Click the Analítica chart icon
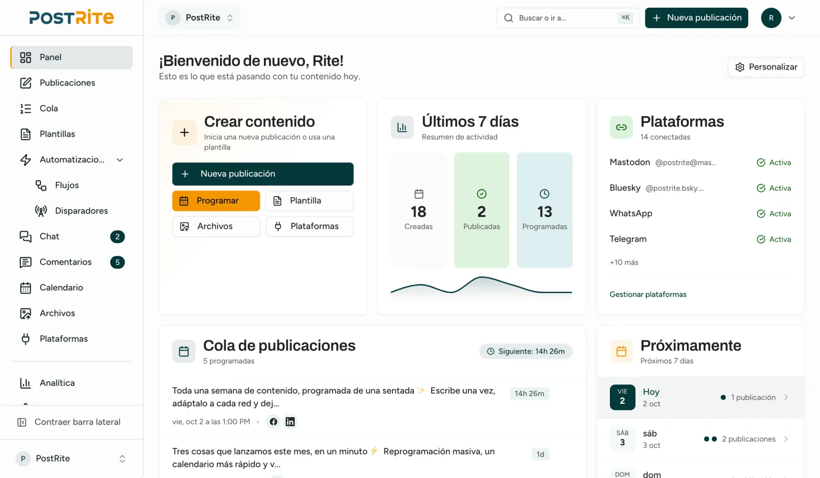 click(x=26, y=383)
